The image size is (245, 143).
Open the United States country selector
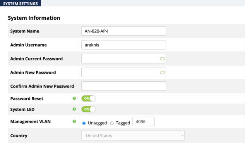[133, 136]
